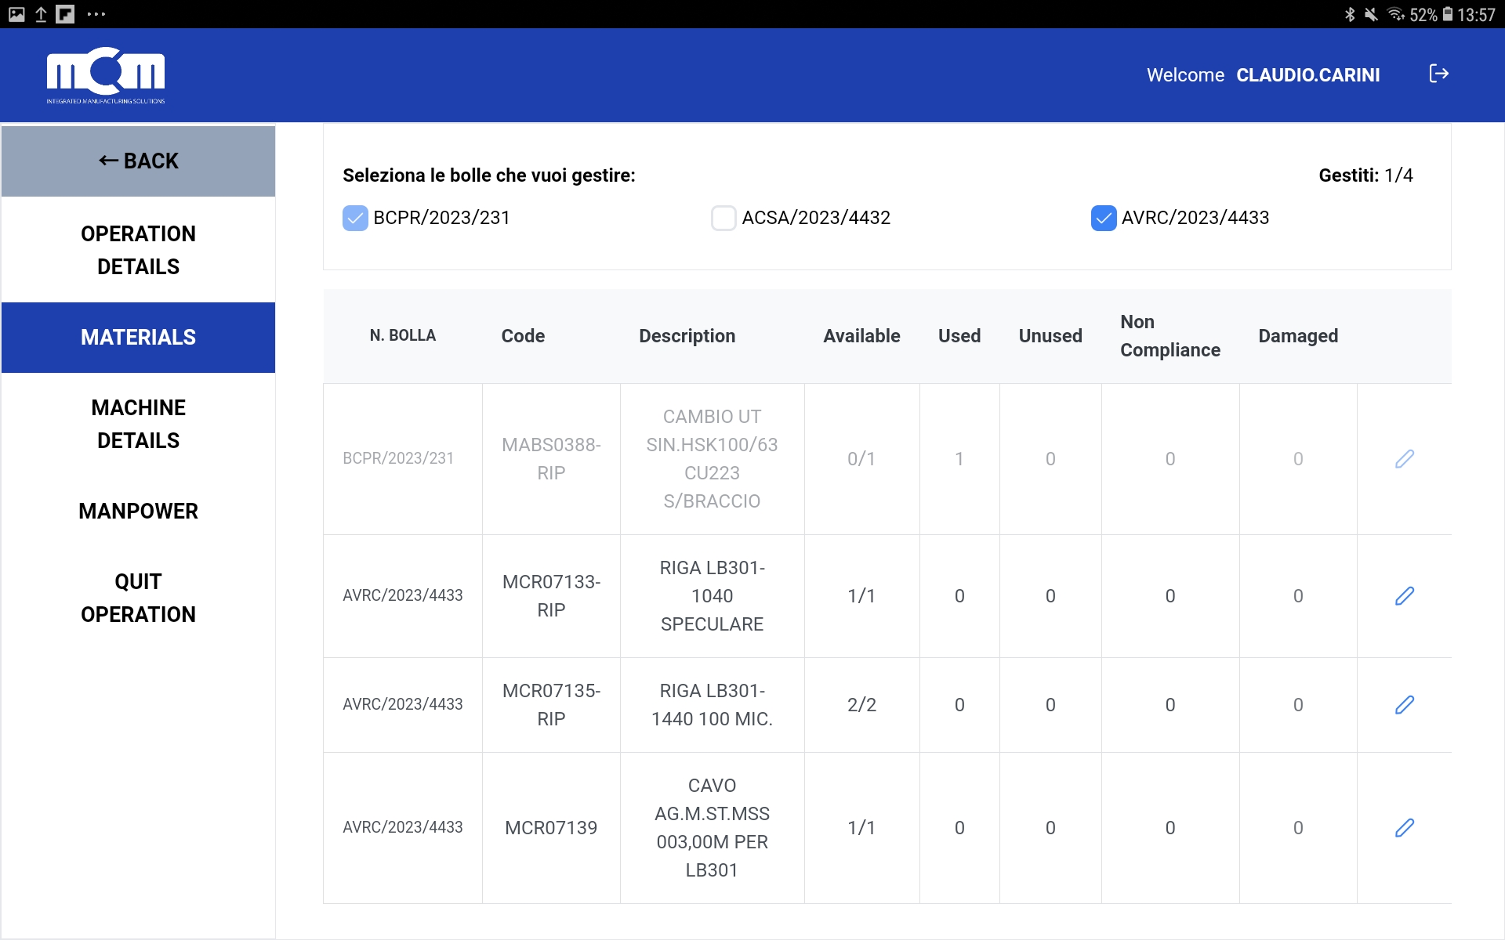
Task: Click Quit Operation
Action: tap(138, 598)
